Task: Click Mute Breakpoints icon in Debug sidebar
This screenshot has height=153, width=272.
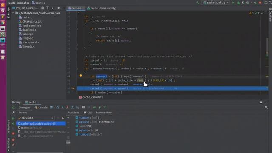Action: (13, 144)
